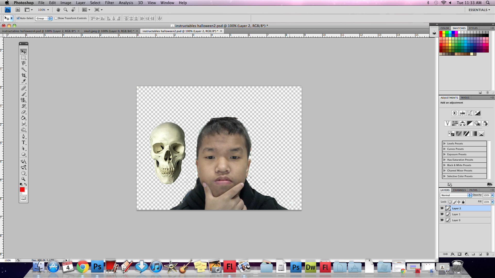This screenshot has width=495, height=278.
Task: Open the layer Opacity dropdown arrow
Action: (492, 195)
